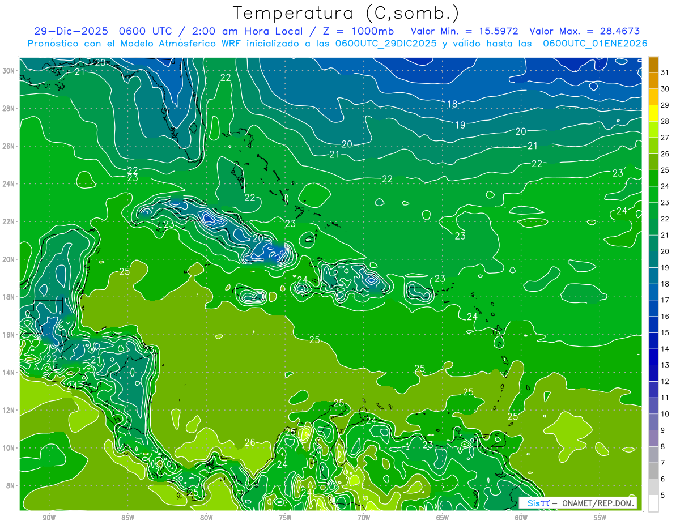Click "0600UTC_01ENE2026" valid-until text
The image size is (680, 525).
(595, 44)
